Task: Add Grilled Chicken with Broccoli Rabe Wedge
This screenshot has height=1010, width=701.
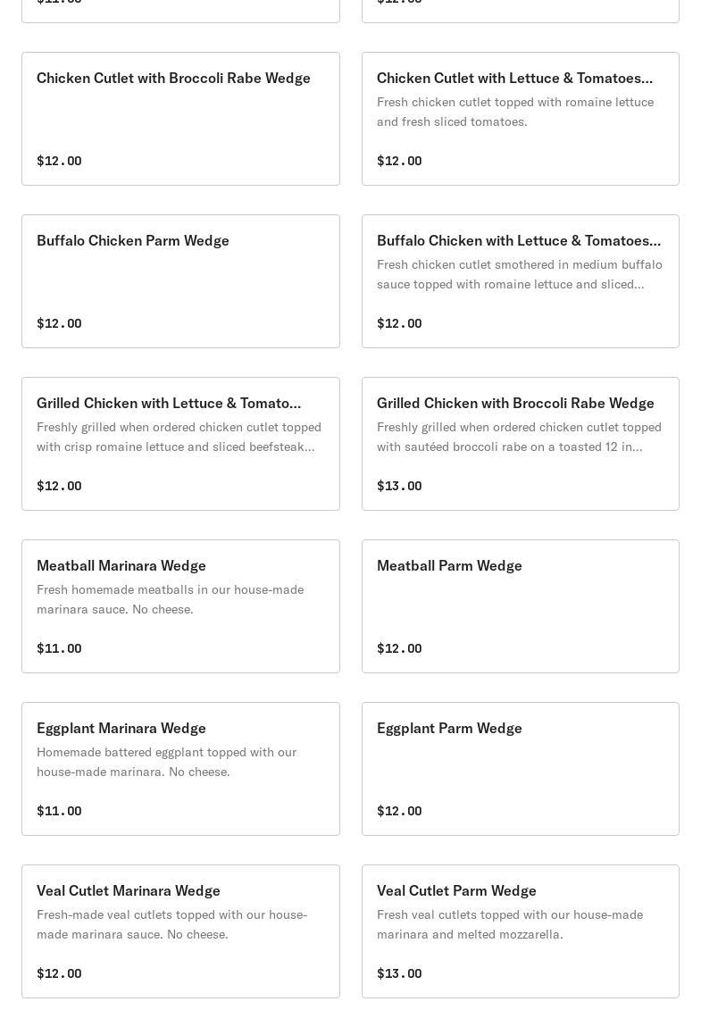Action: coord(515,404)
